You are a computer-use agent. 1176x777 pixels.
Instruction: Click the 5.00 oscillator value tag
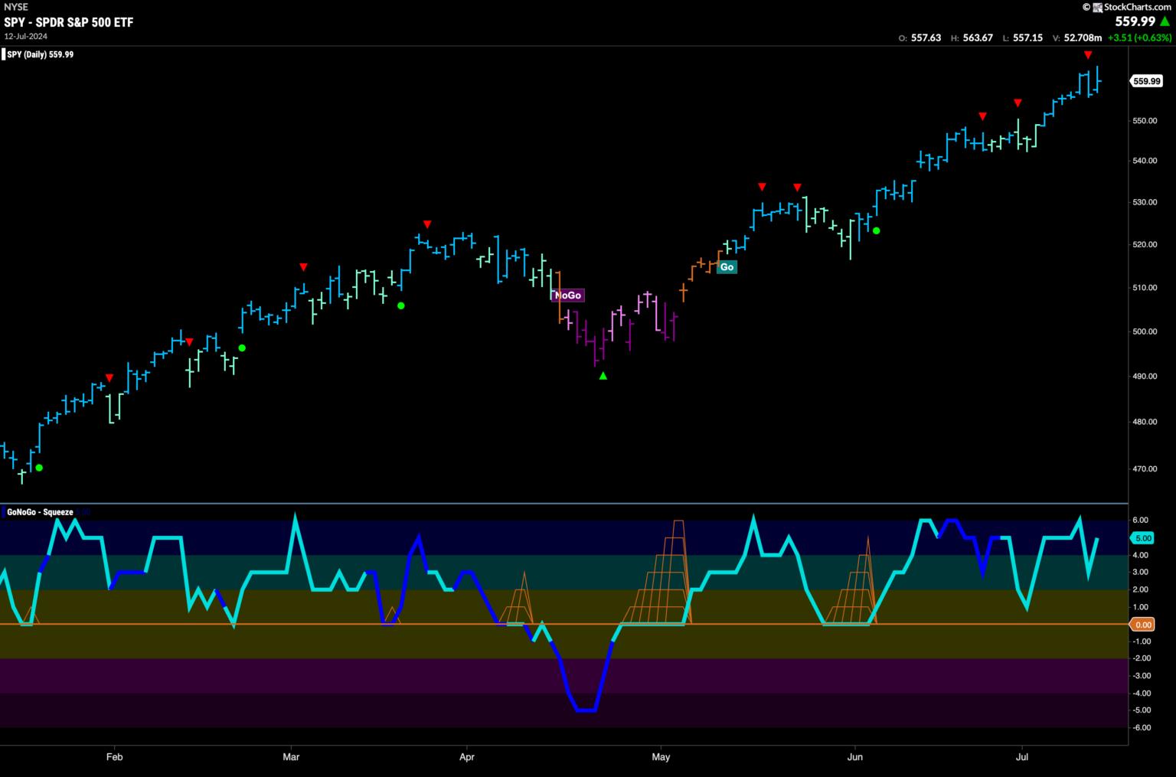pos(1143,537)
